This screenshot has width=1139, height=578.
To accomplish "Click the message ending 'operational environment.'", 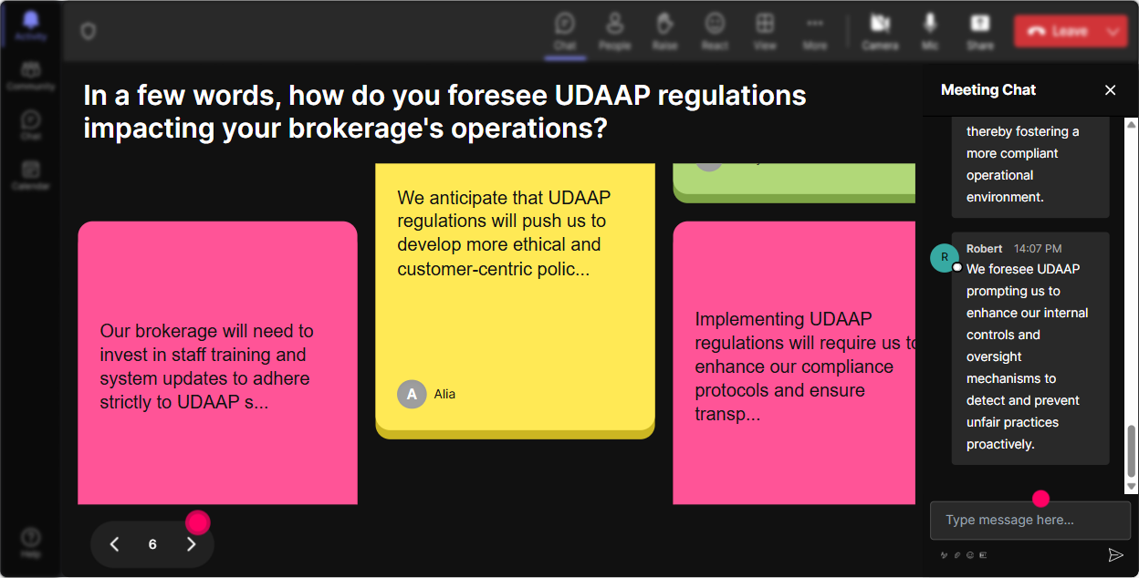I will click(1029, 167).
